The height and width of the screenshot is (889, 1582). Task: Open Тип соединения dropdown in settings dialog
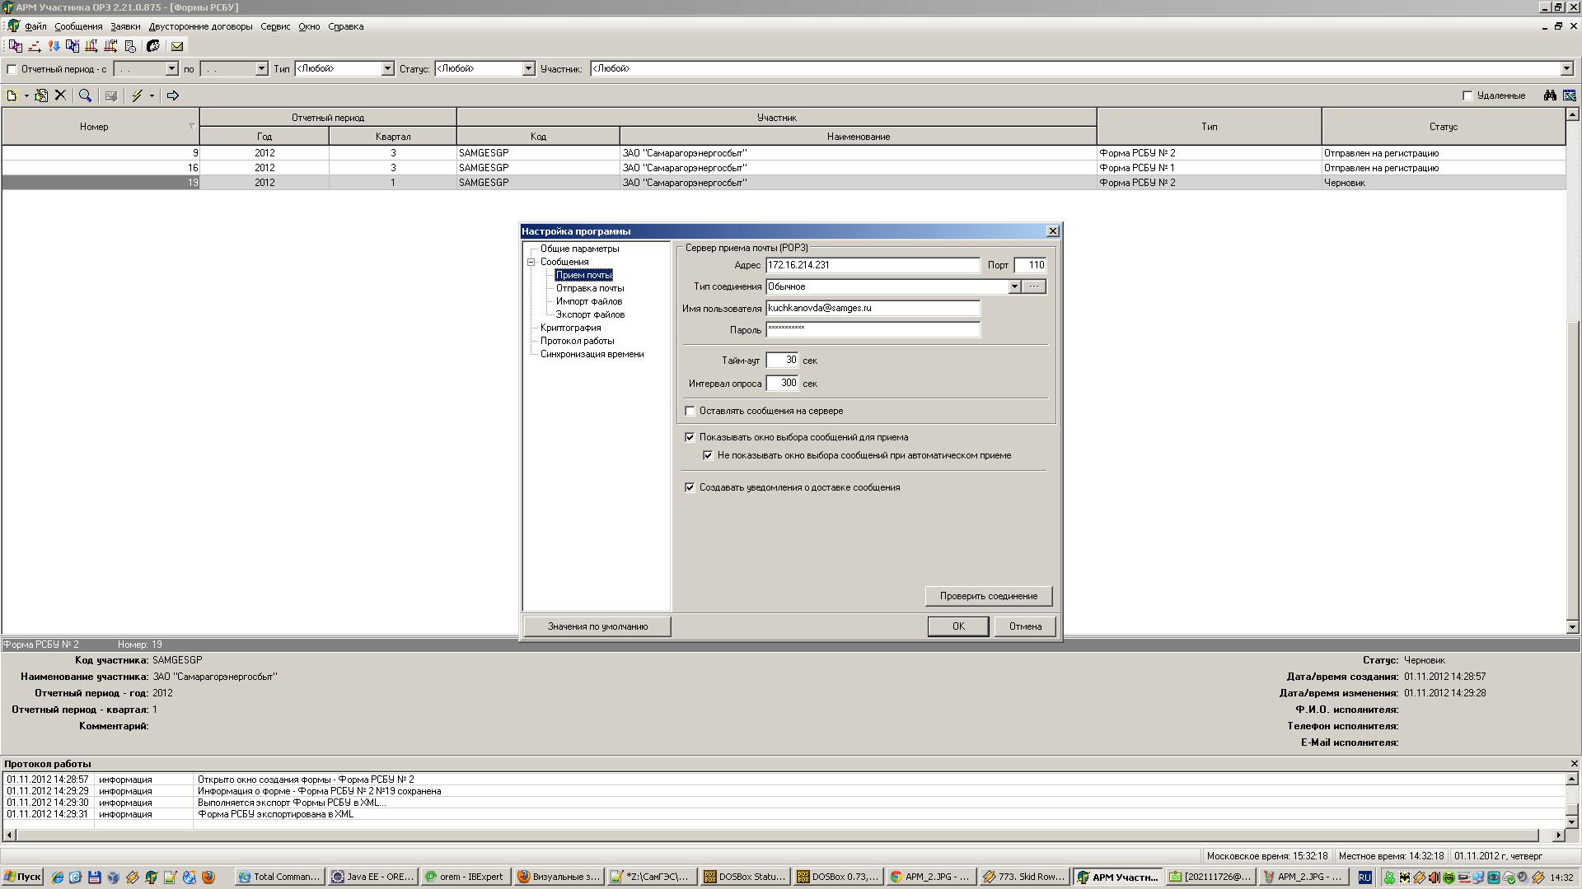tap(1014, 286)
